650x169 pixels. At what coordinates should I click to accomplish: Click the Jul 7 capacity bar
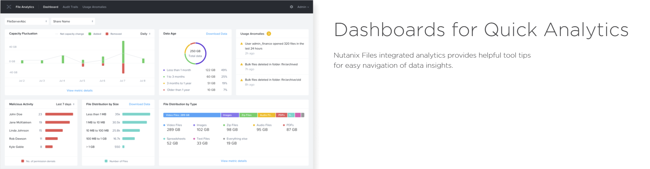click(123, 57)
